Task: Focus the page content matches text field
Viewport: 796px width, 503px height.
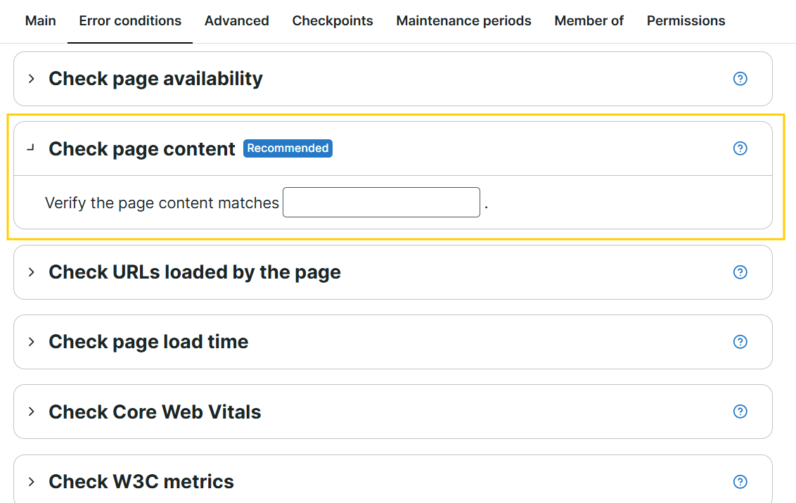Action: click(381, 202)
